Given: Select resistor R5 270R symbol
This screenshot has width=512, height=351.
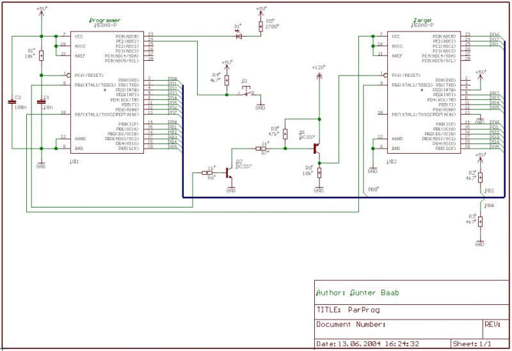Looking at the screenshot, I should tap(261, 26).
